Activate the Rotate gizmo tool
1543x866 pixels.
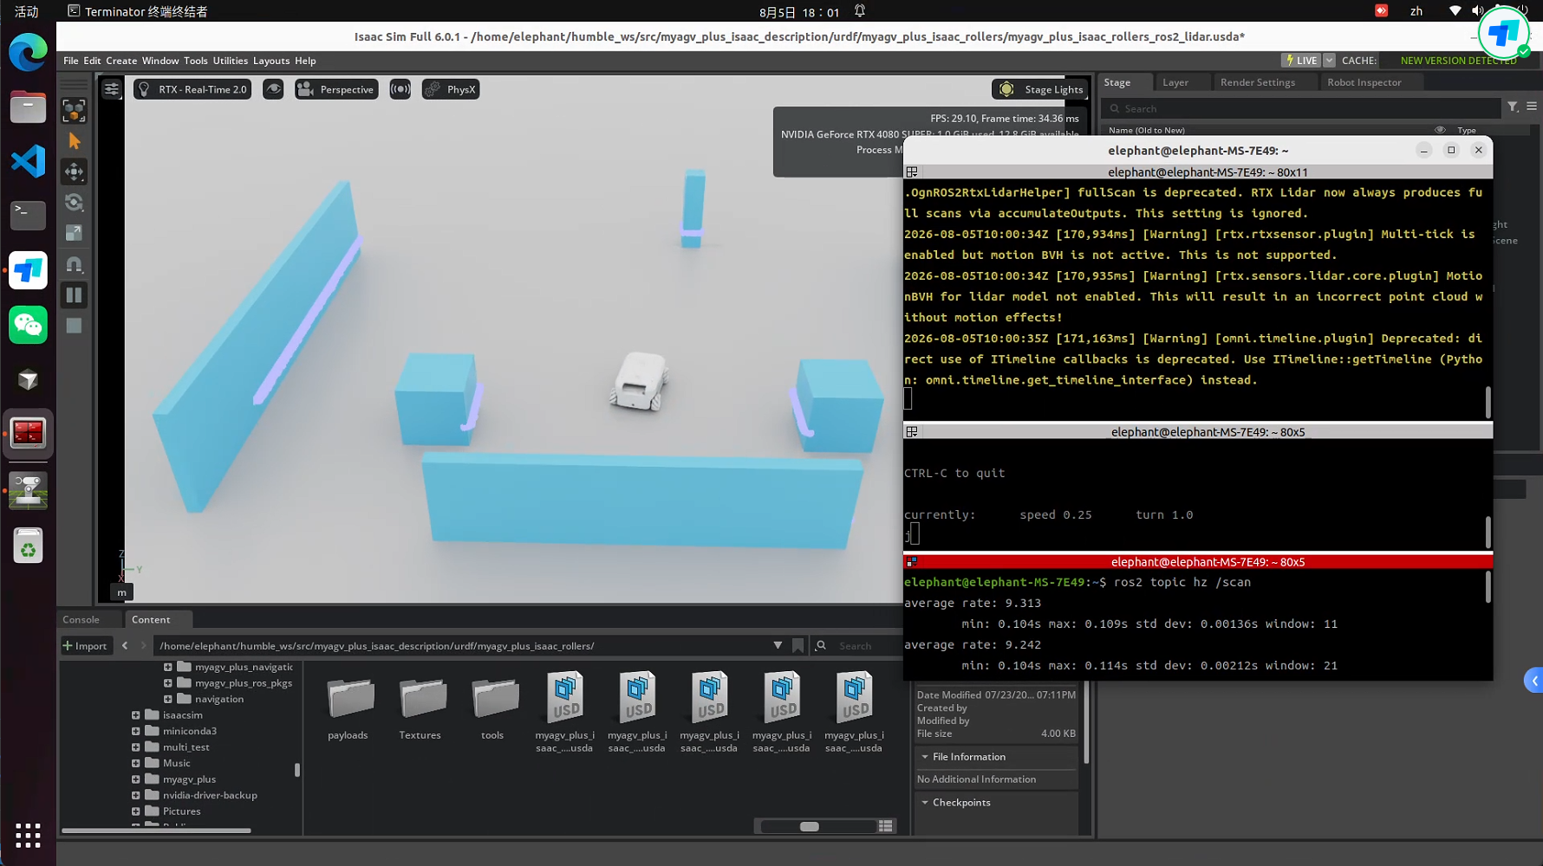click(74, 203)
